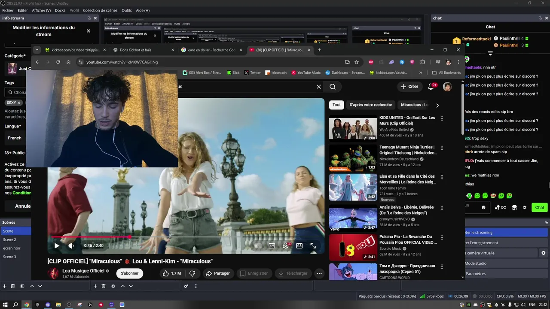Bookmark this page with the star icon
The height and width of the screenshot is (309, 550).
[357, 62]
